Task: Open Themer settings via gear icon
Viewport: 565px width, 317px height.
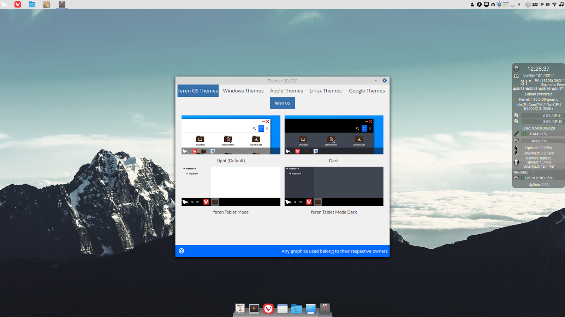Action: (181, 251)
